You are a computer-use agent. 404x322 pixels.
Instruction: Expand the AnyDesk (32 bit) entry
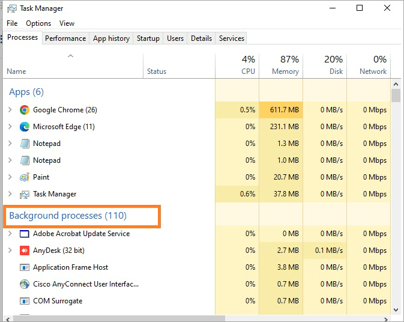point(10,251)
